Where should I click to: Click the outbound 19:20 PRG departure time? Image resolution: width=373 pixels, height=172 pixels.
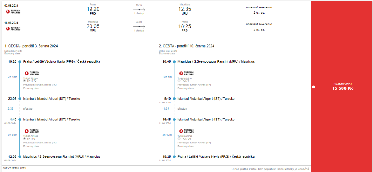[x=93, y=9]
